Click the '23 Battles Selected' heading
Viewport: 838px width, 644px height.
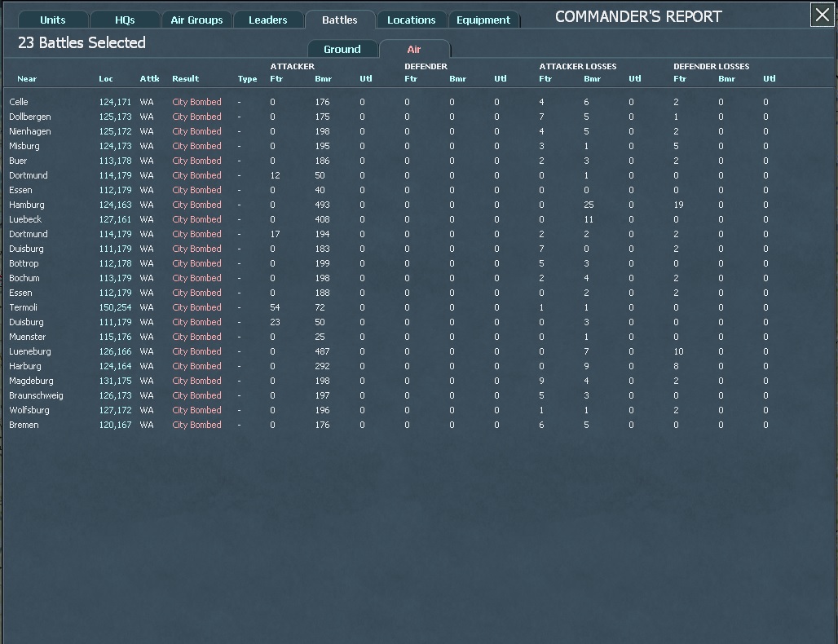82,42
